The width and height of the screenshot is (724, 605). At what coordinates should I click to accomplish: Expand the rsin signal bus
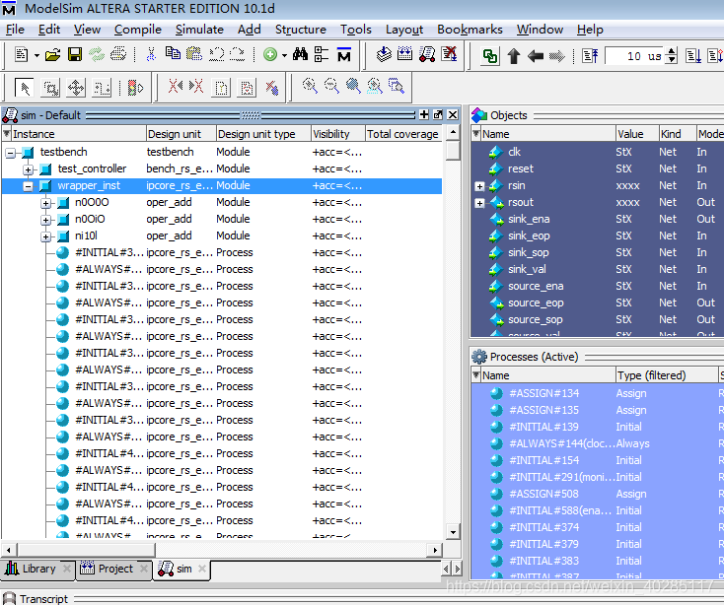tap(479, 186)
